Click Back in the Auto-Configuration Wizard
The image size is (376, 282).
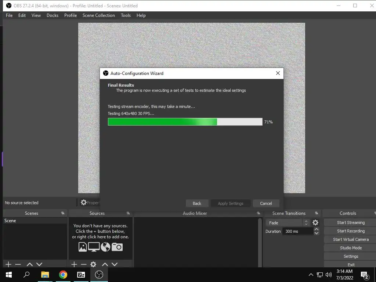coord(197,203)
